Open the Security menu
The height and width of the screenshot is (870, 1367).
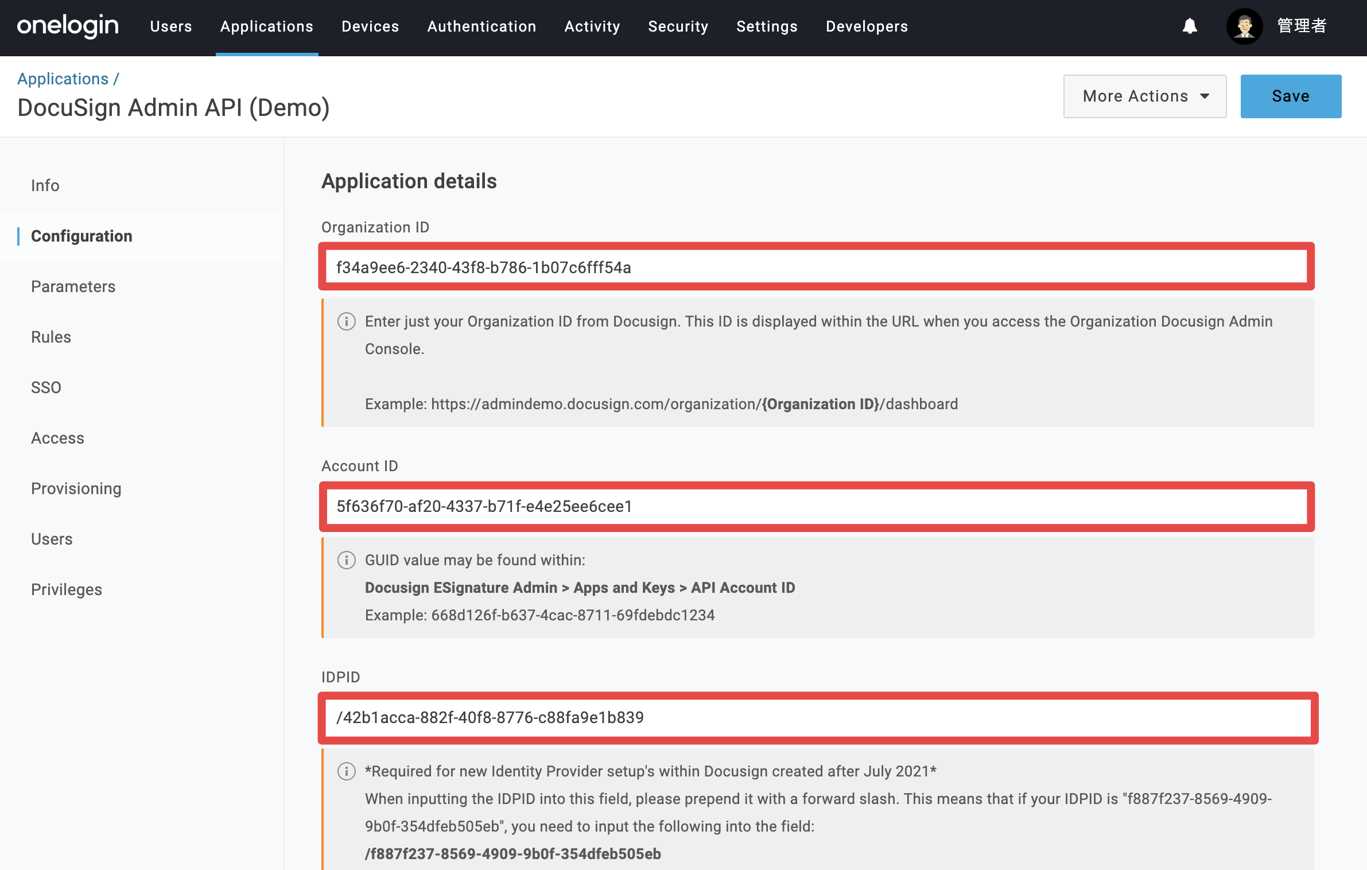tap(678, 26)
